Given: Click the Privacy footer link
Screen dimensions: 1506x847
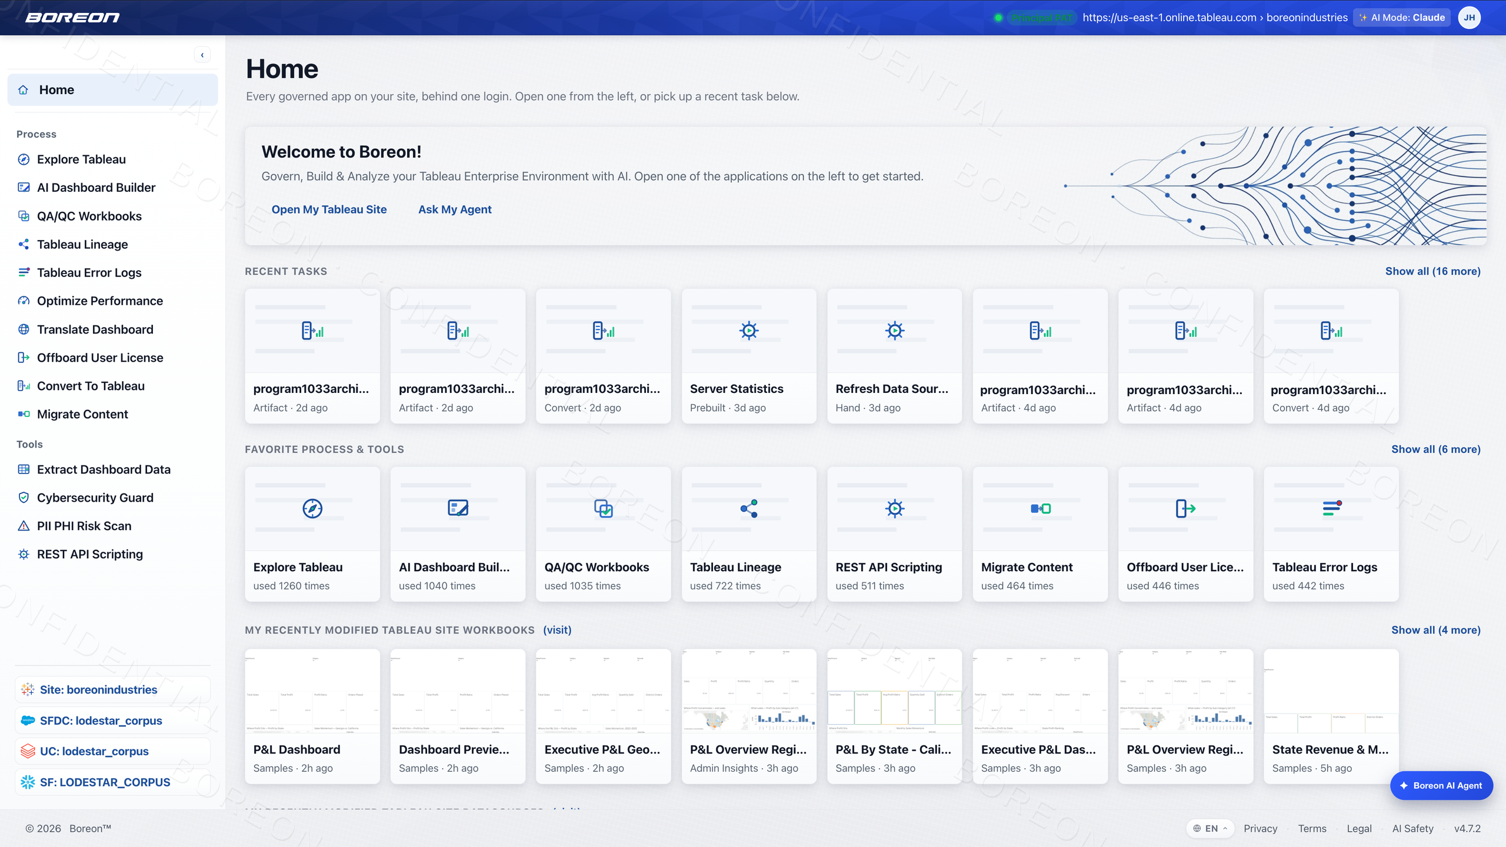Looking at the screenshot, I should (x=1260, y=828).
